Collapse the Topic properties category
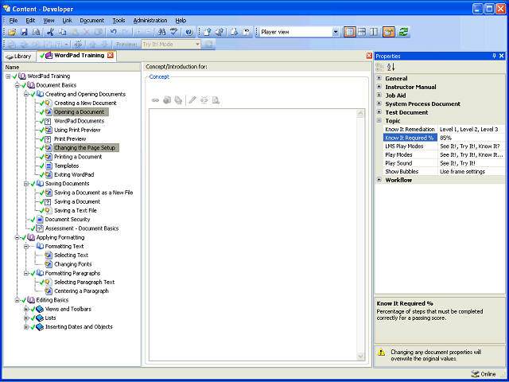The image size is (509, 382). coord(379,120)
